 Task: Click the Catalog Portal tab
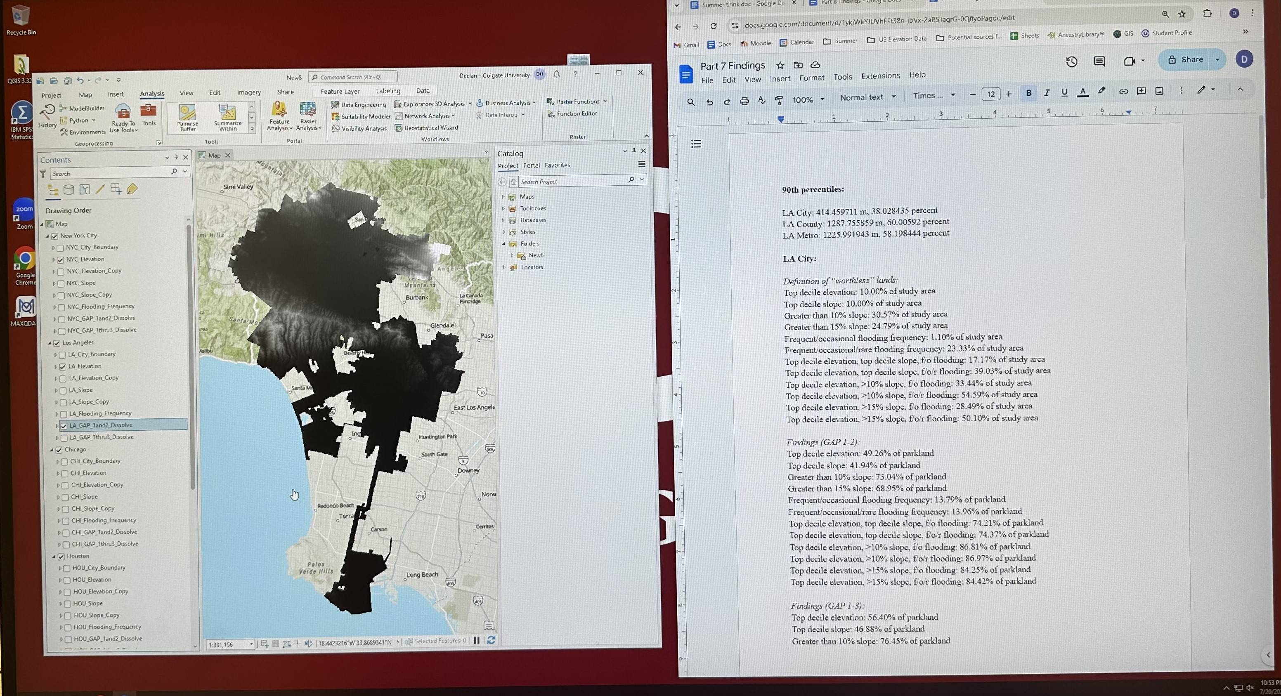(x=530, y=165)
